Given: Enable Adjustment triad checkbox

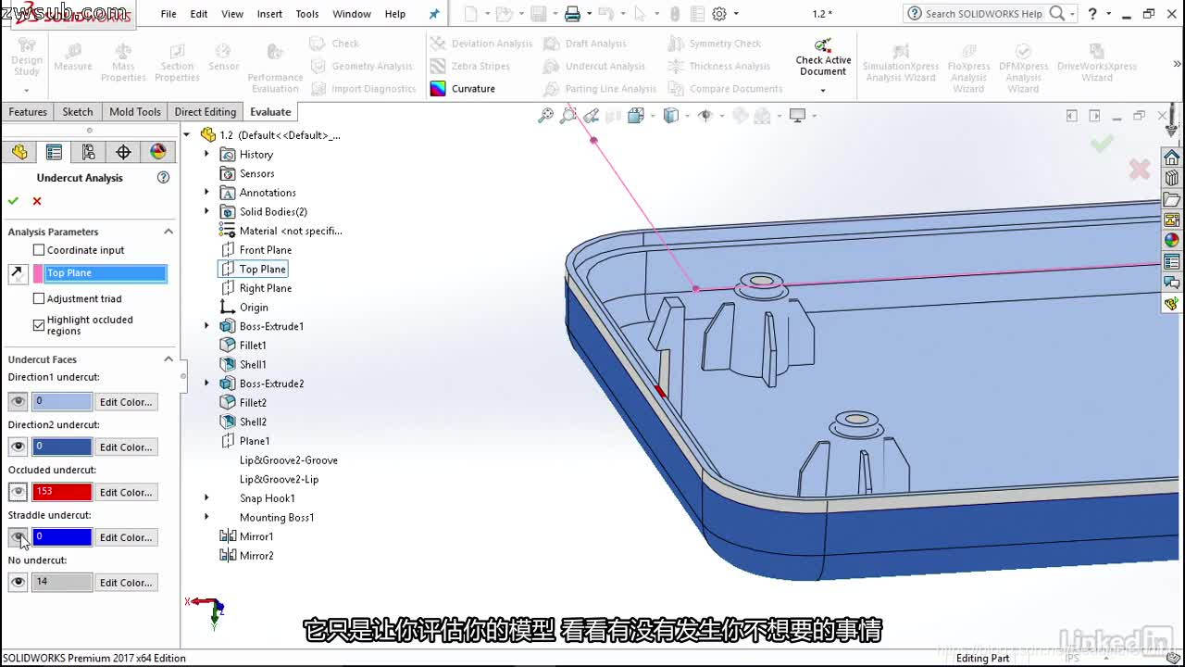Looking at the screenshot, I should [x=39, y=298].
